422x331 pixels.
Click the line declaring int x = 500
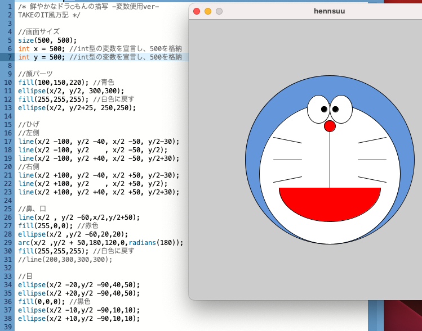point(100,49)
